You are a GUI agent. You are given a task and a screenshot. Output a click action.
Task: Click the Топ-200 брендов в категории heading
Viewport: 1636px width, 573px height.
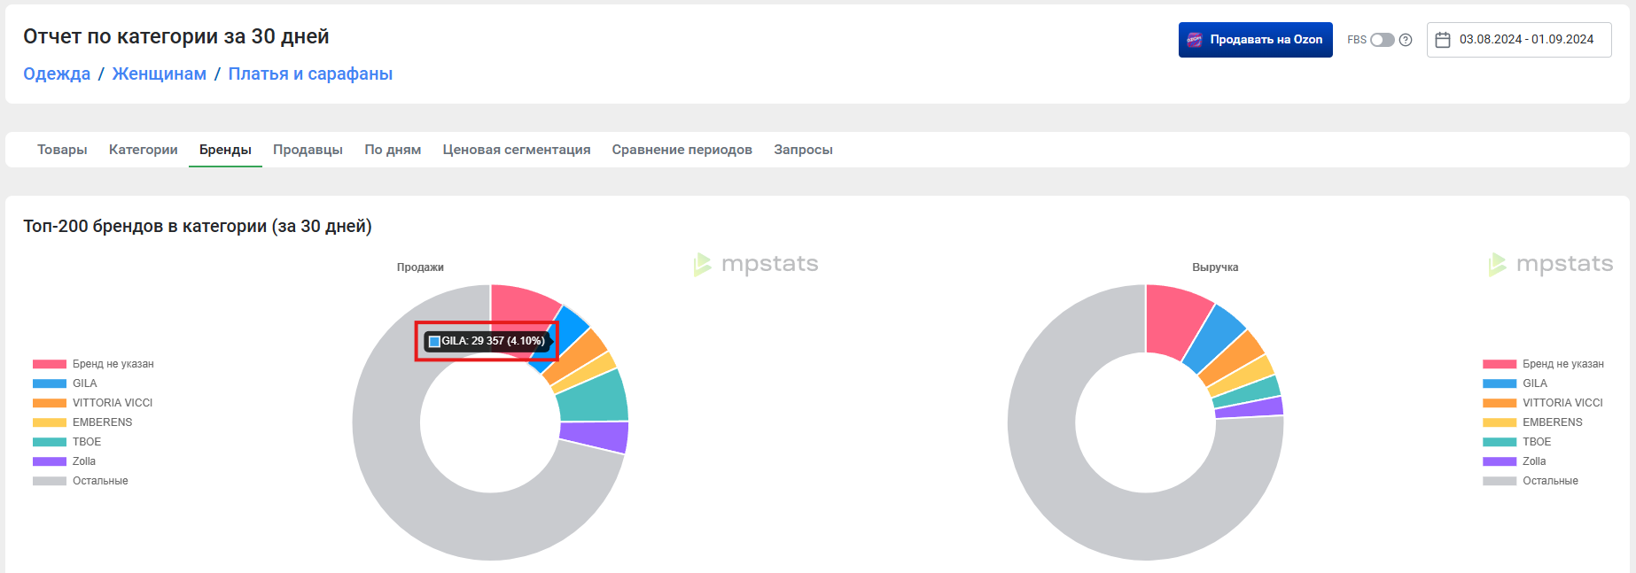coord(198,226)
